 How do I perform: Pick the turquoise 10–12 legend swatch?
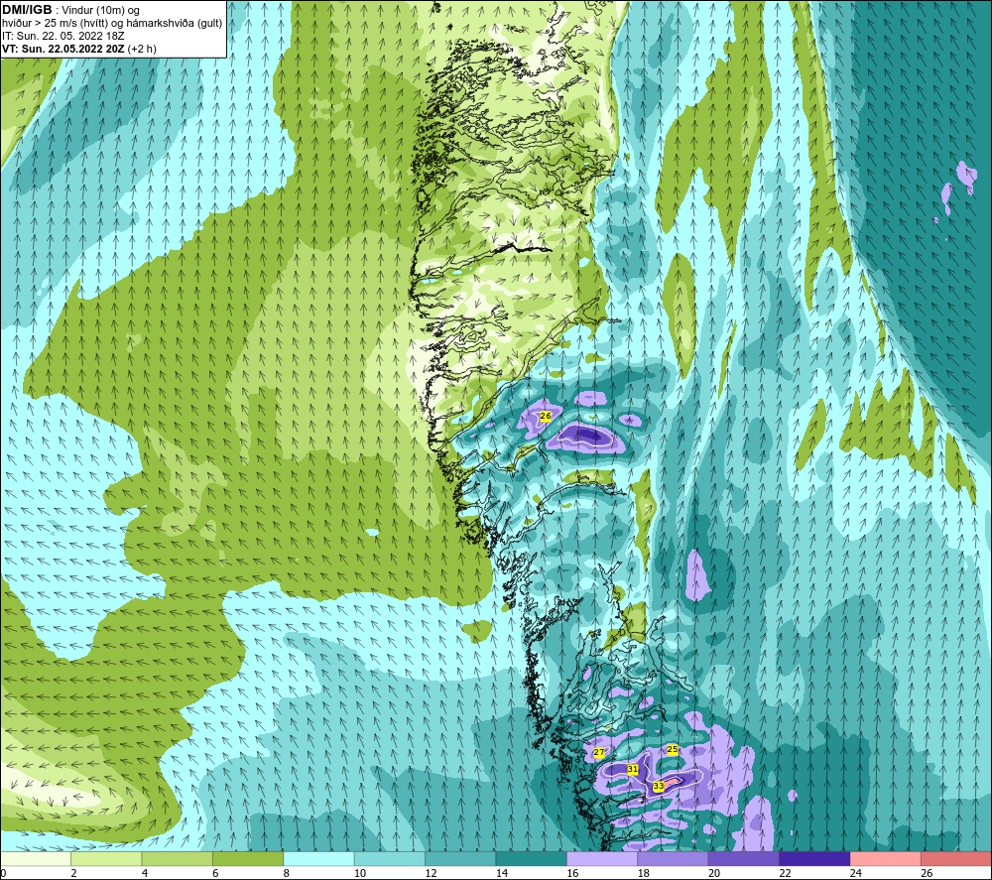tap(390, 859)
